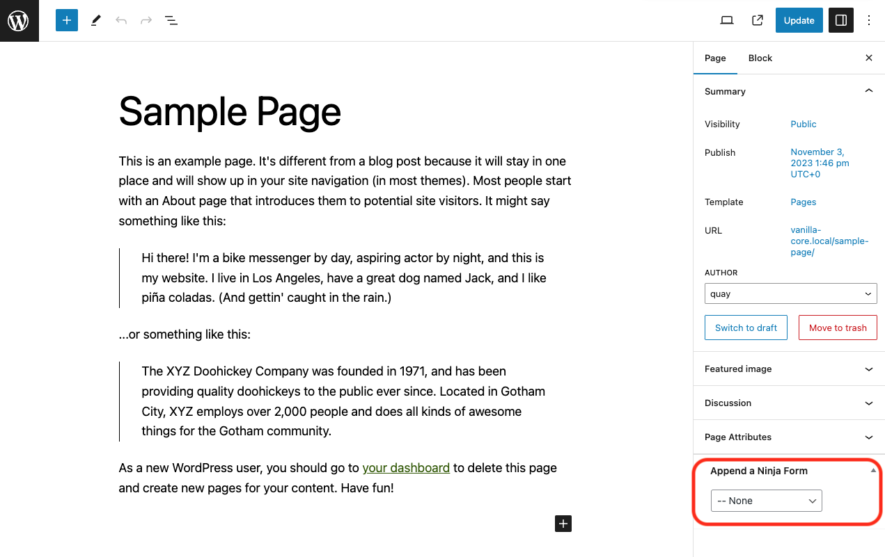Undo the last change
The image size is (885, 557).
pos(120,20)
